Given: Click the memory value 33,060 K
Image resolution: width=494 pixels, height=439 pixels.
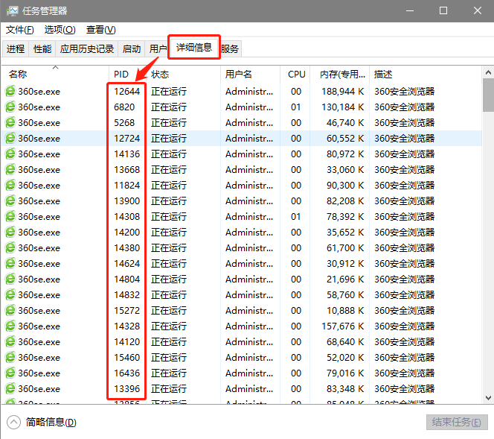Looking at the screenshot, I should point(345,169).
